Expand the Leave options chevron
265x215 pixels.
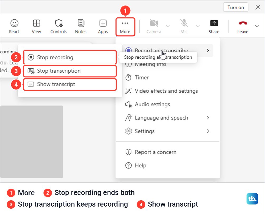click(257, 26)
